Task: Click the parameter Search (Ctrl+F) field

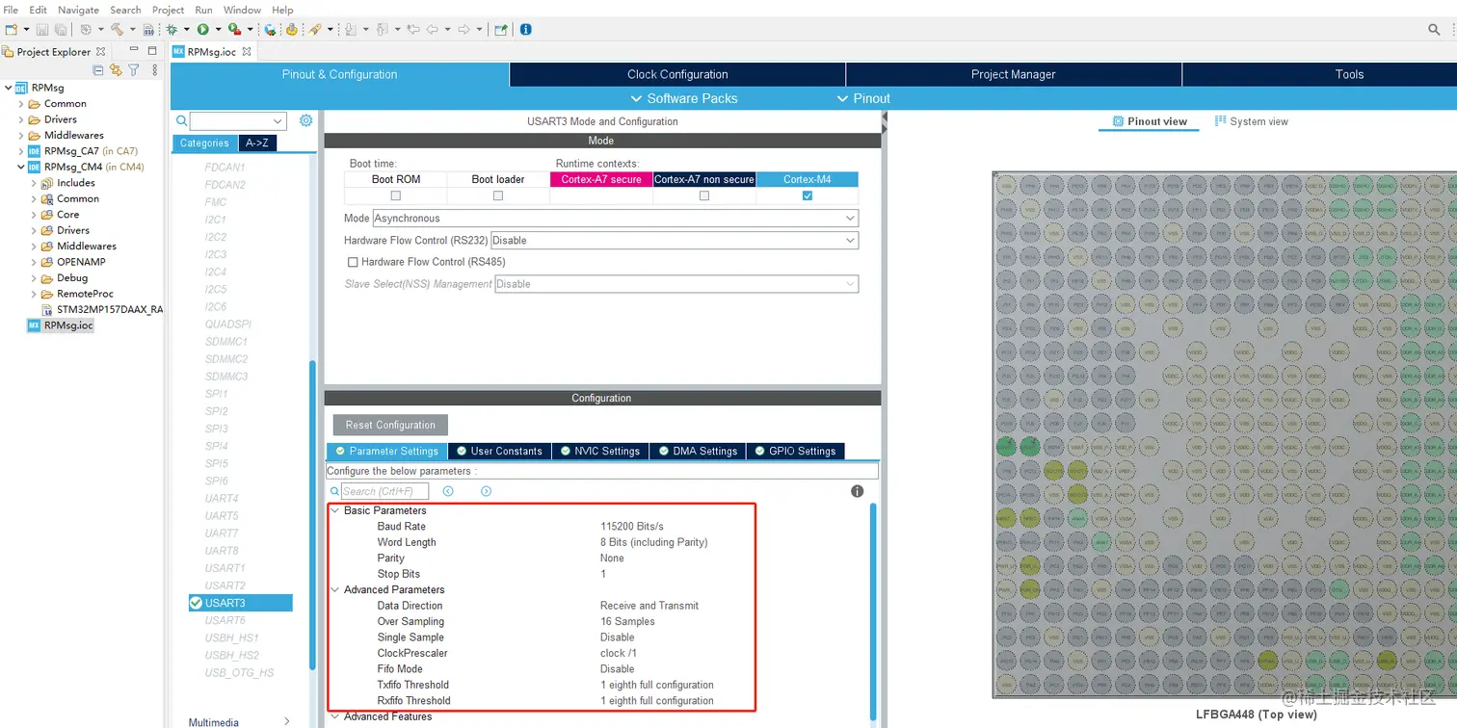Action: pyautogui.click(x=384, y=491)
